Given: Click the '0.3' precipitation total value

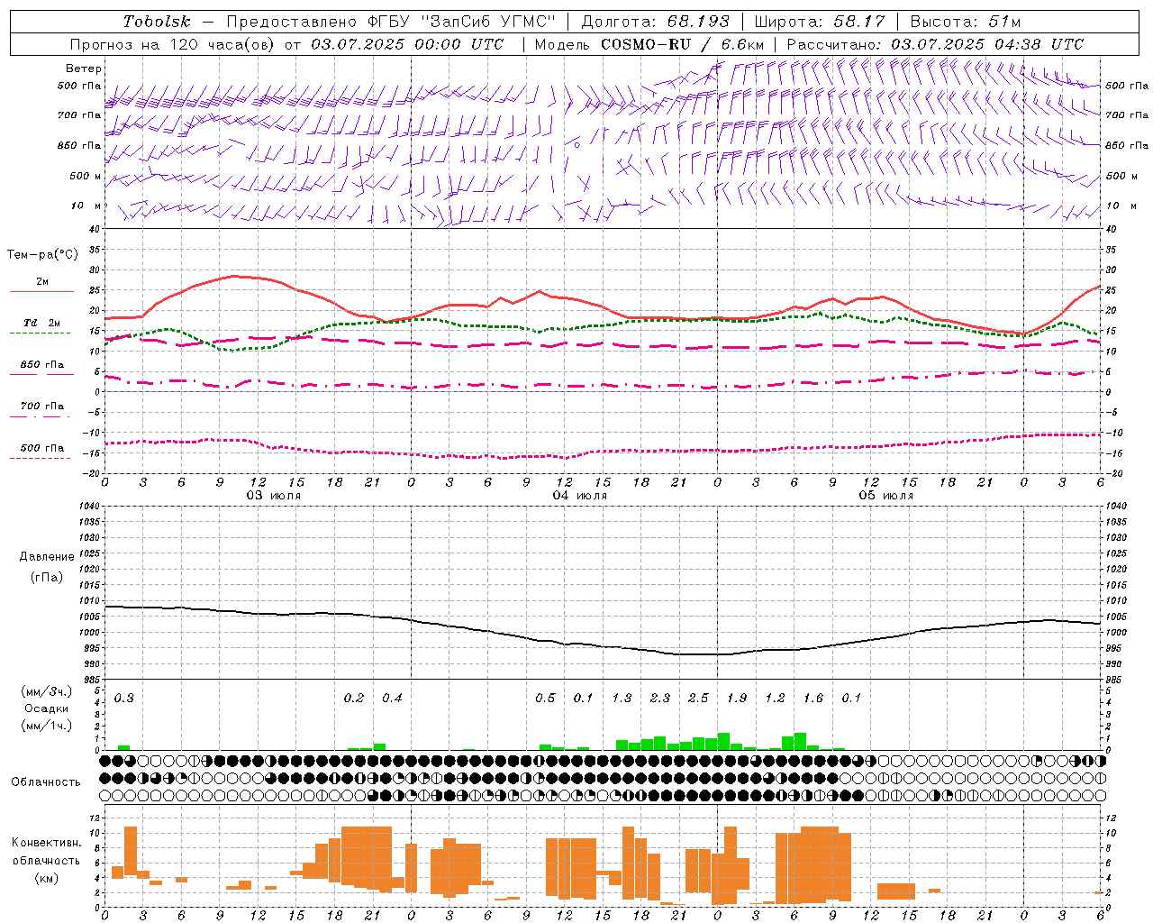Looking at the screenshot, I should coord(124,699).
